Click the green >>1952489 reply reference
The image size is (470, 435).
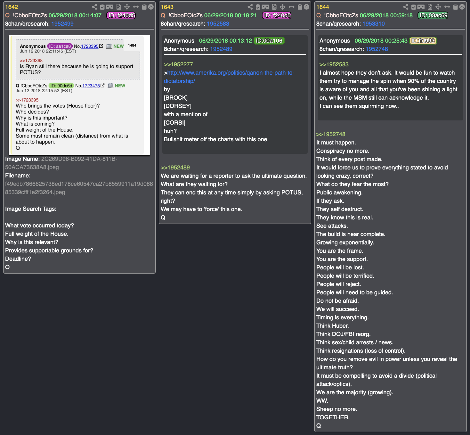click(x=175, y=168)
